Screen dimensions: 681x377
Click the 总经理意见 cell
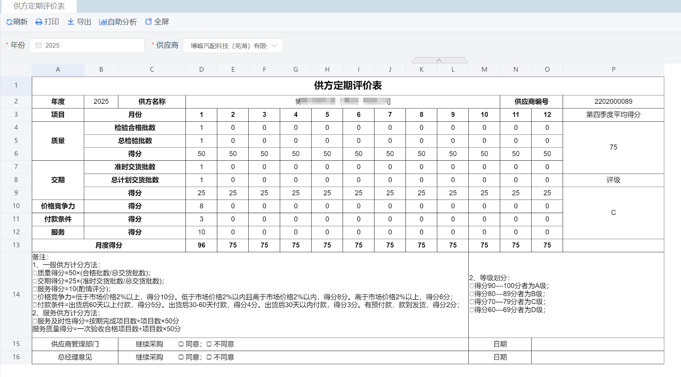[x=75, y=357]
